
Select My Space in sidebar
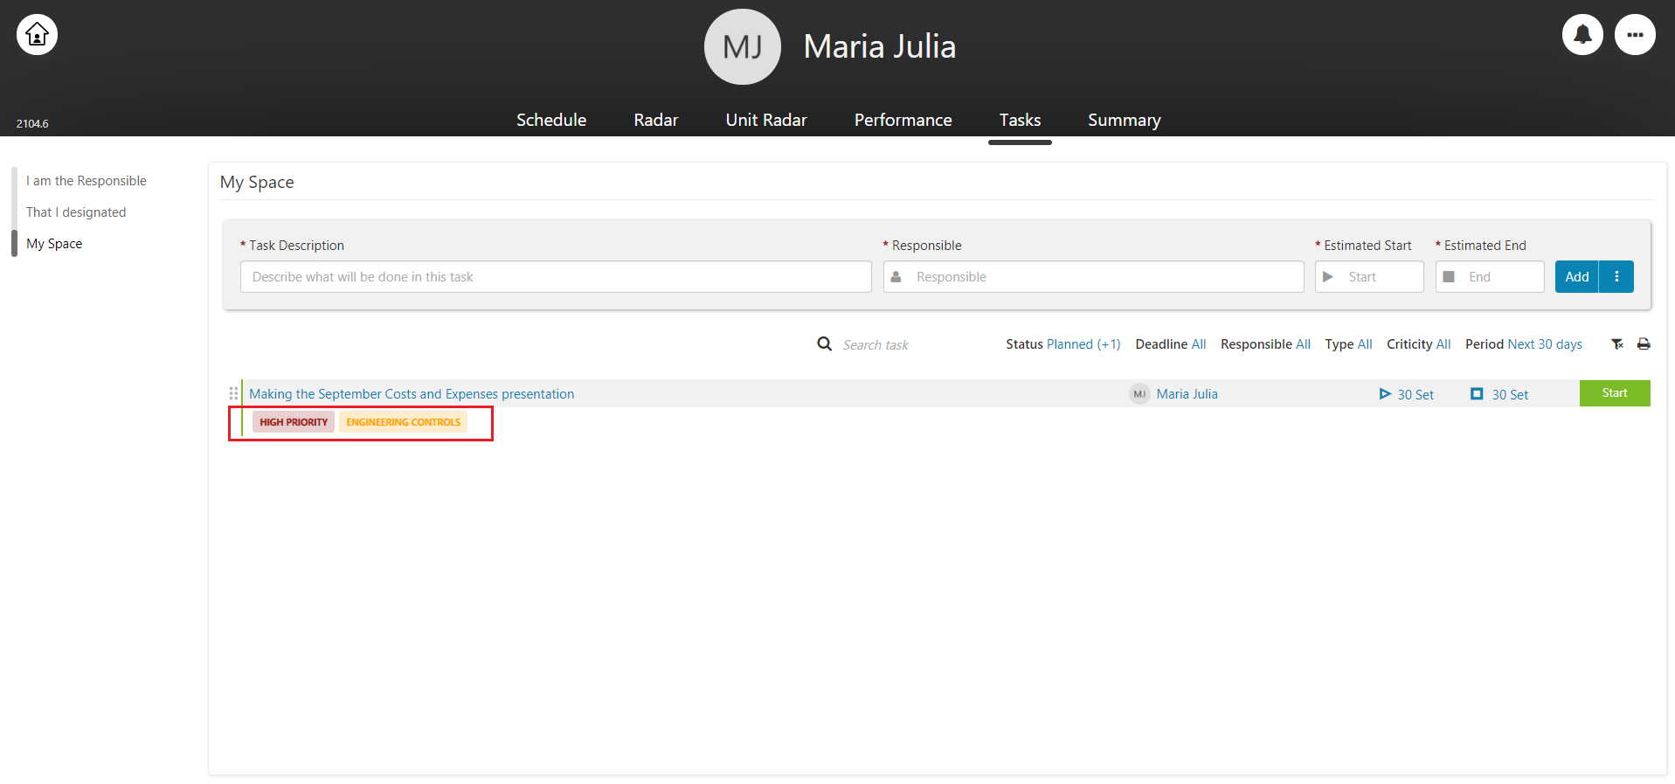pyautogui.click(x=54, y=244)
